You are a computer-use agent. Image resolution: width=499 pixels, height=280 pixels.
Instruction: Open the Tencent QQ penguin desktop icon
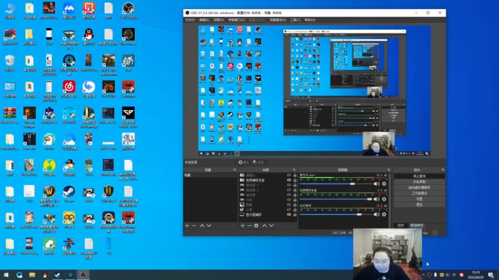click(x=89, y=37)
